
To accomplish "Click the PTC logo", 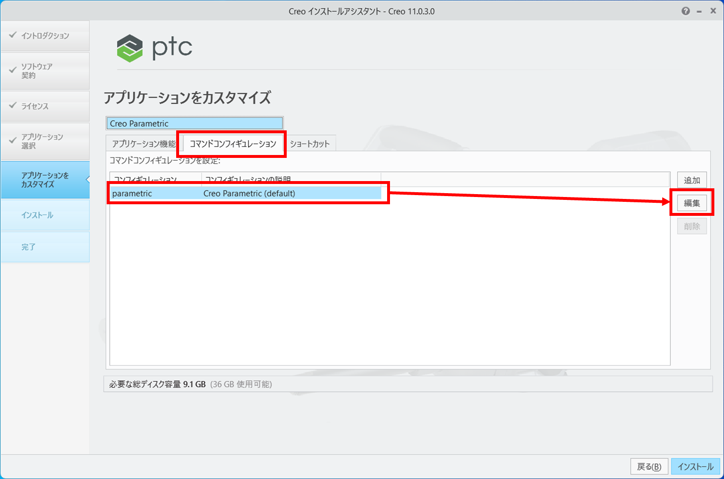I will [x=154, y=48].
